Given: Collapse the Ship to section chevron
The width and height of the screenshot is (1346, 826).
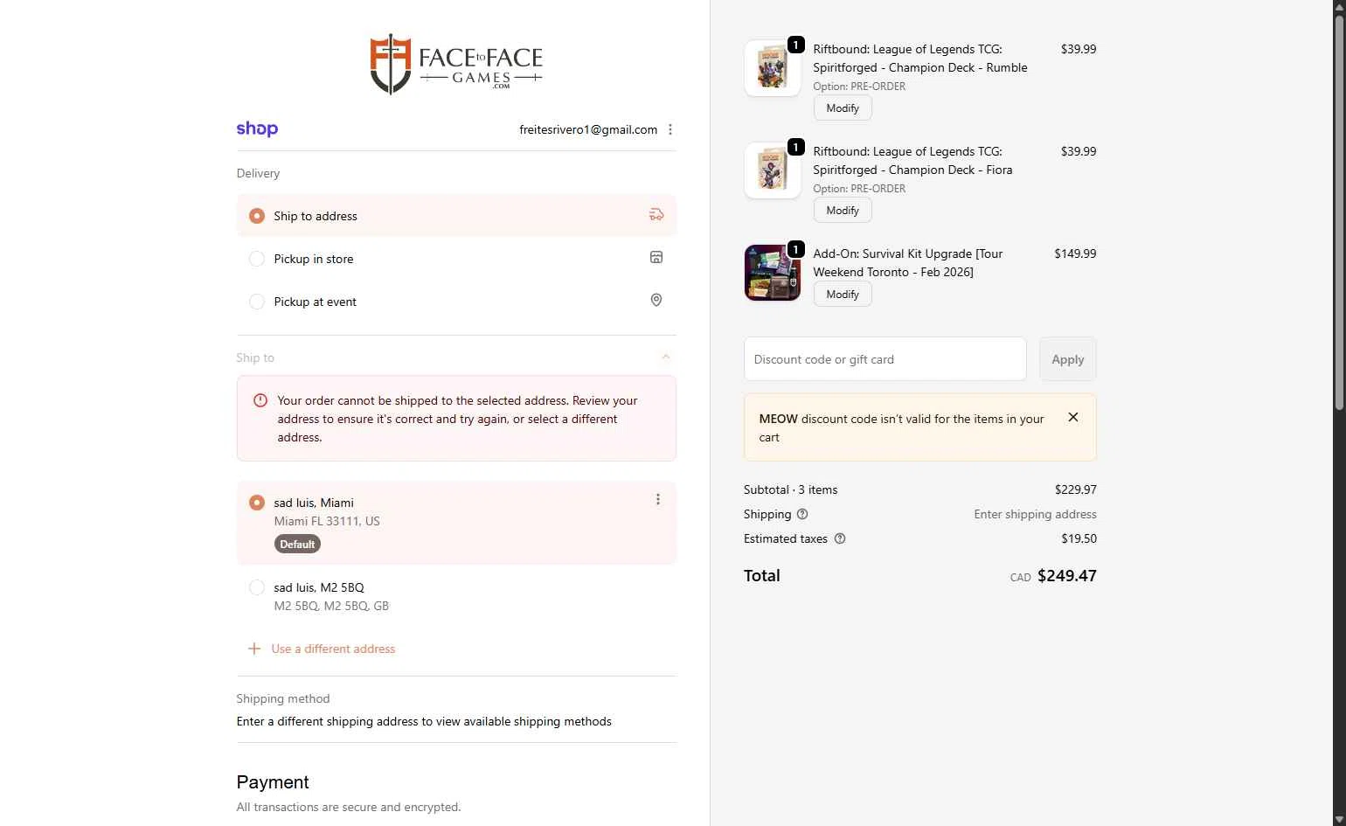Looking at the screenshot, I should 666,357.
